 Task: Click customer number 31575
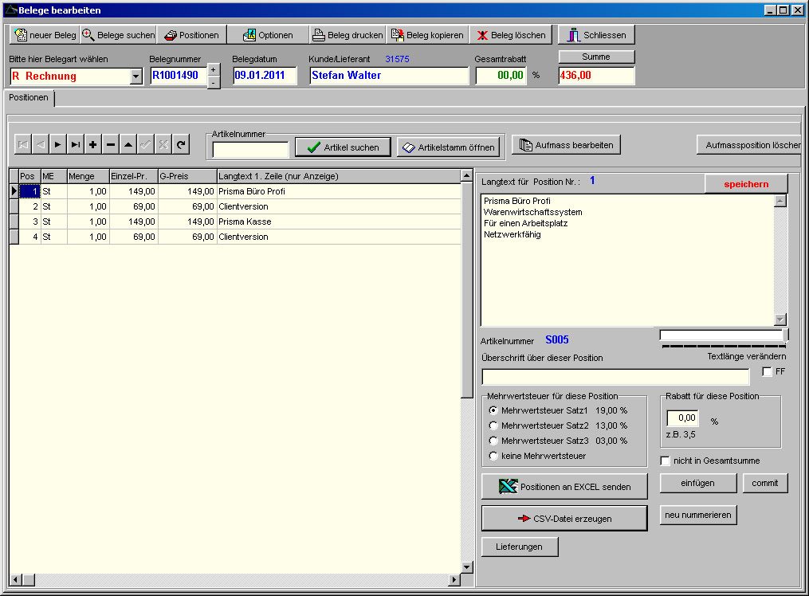(x=397, y=59)
